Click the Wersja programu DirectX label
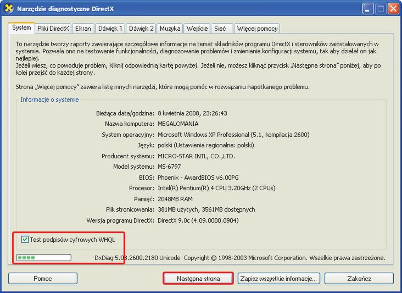The image size is (402, 293). pos(120,220)
